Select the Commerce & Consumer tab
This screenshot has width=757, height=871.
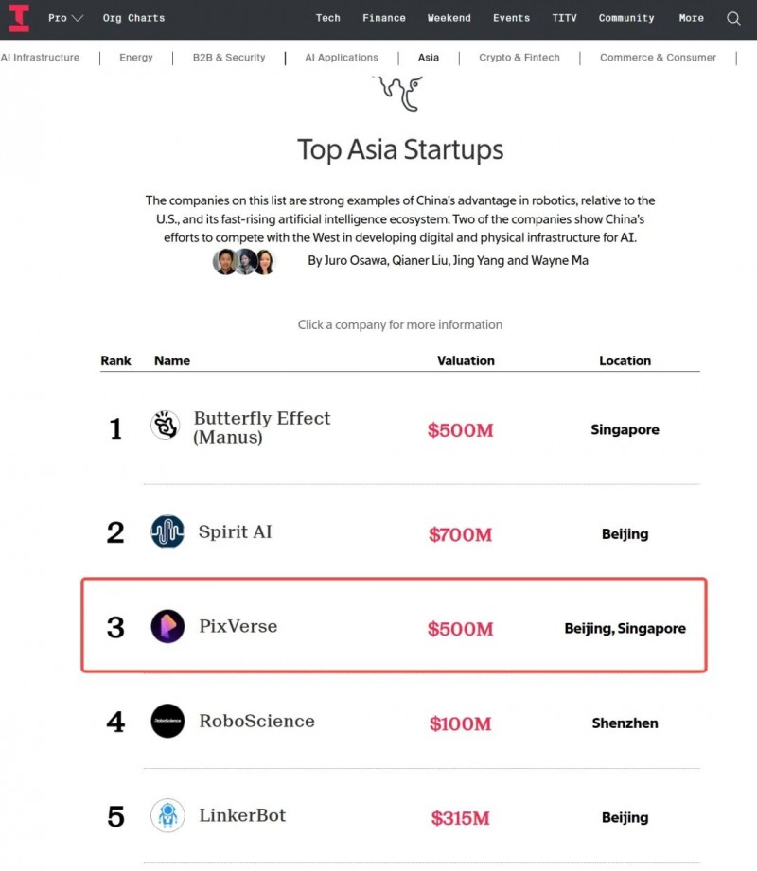(x=658, y=58)
